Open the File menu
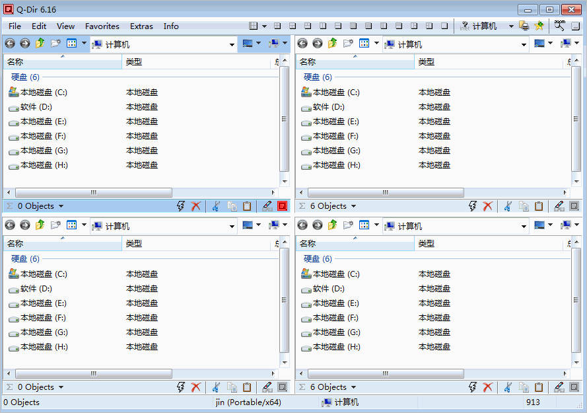587x413 pixels. 15,26
